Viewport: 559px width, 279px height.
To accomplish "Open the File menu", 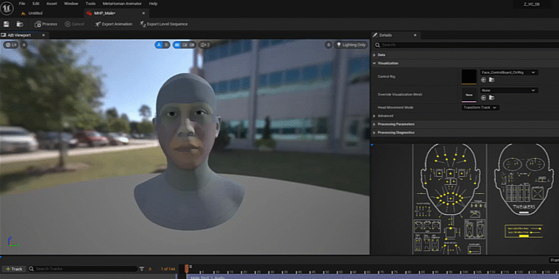I will [22, 4].
